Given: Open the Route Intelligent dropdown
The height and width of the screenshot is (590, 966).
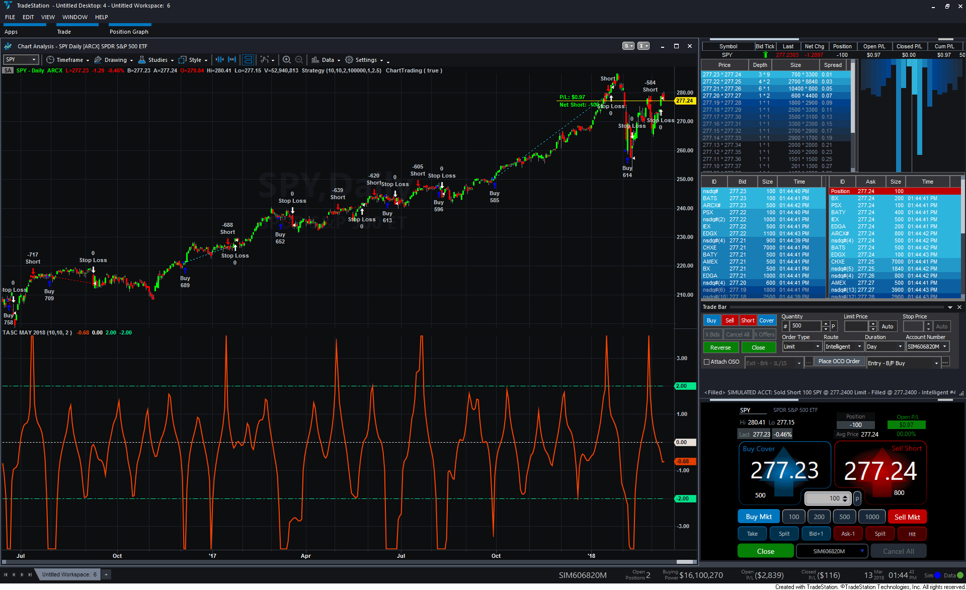Looking at the screenshot, I should (x=843, y=347).
